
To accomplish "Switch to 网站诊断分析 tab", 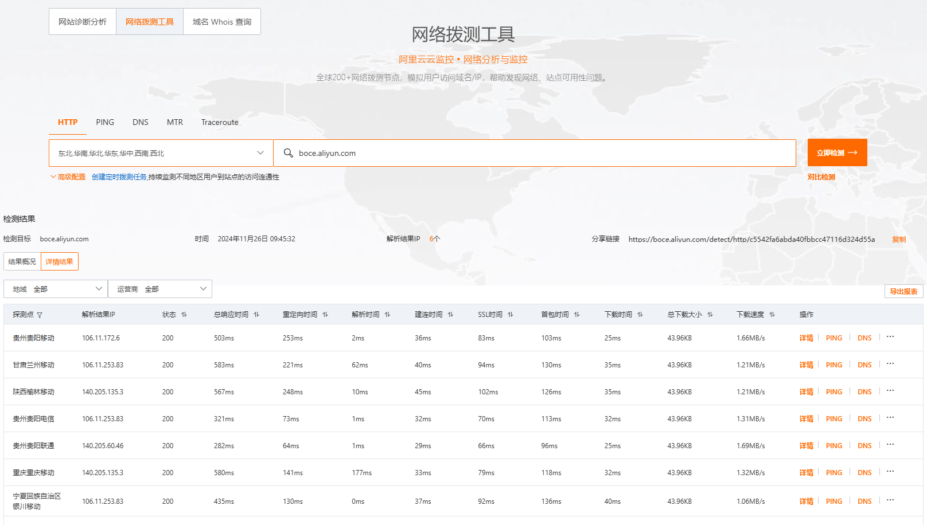I will (x=83, y=22).
